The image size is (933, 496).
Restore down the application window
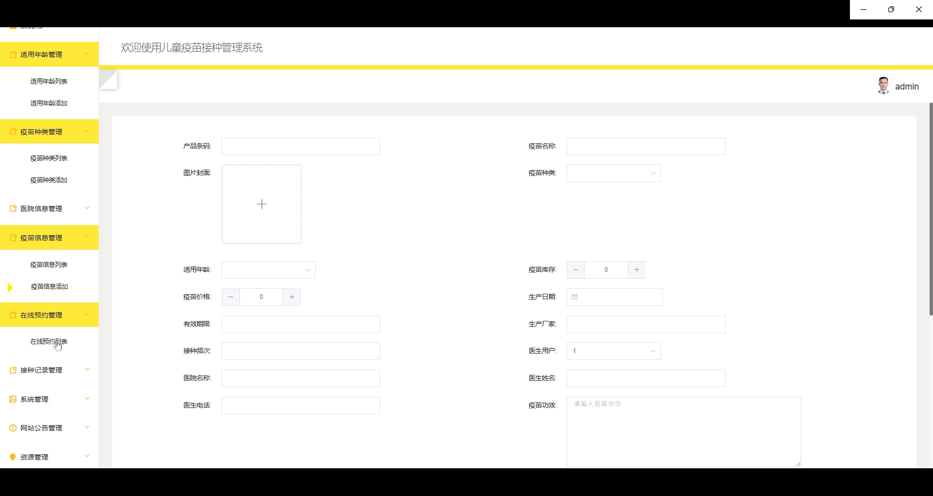891,10
